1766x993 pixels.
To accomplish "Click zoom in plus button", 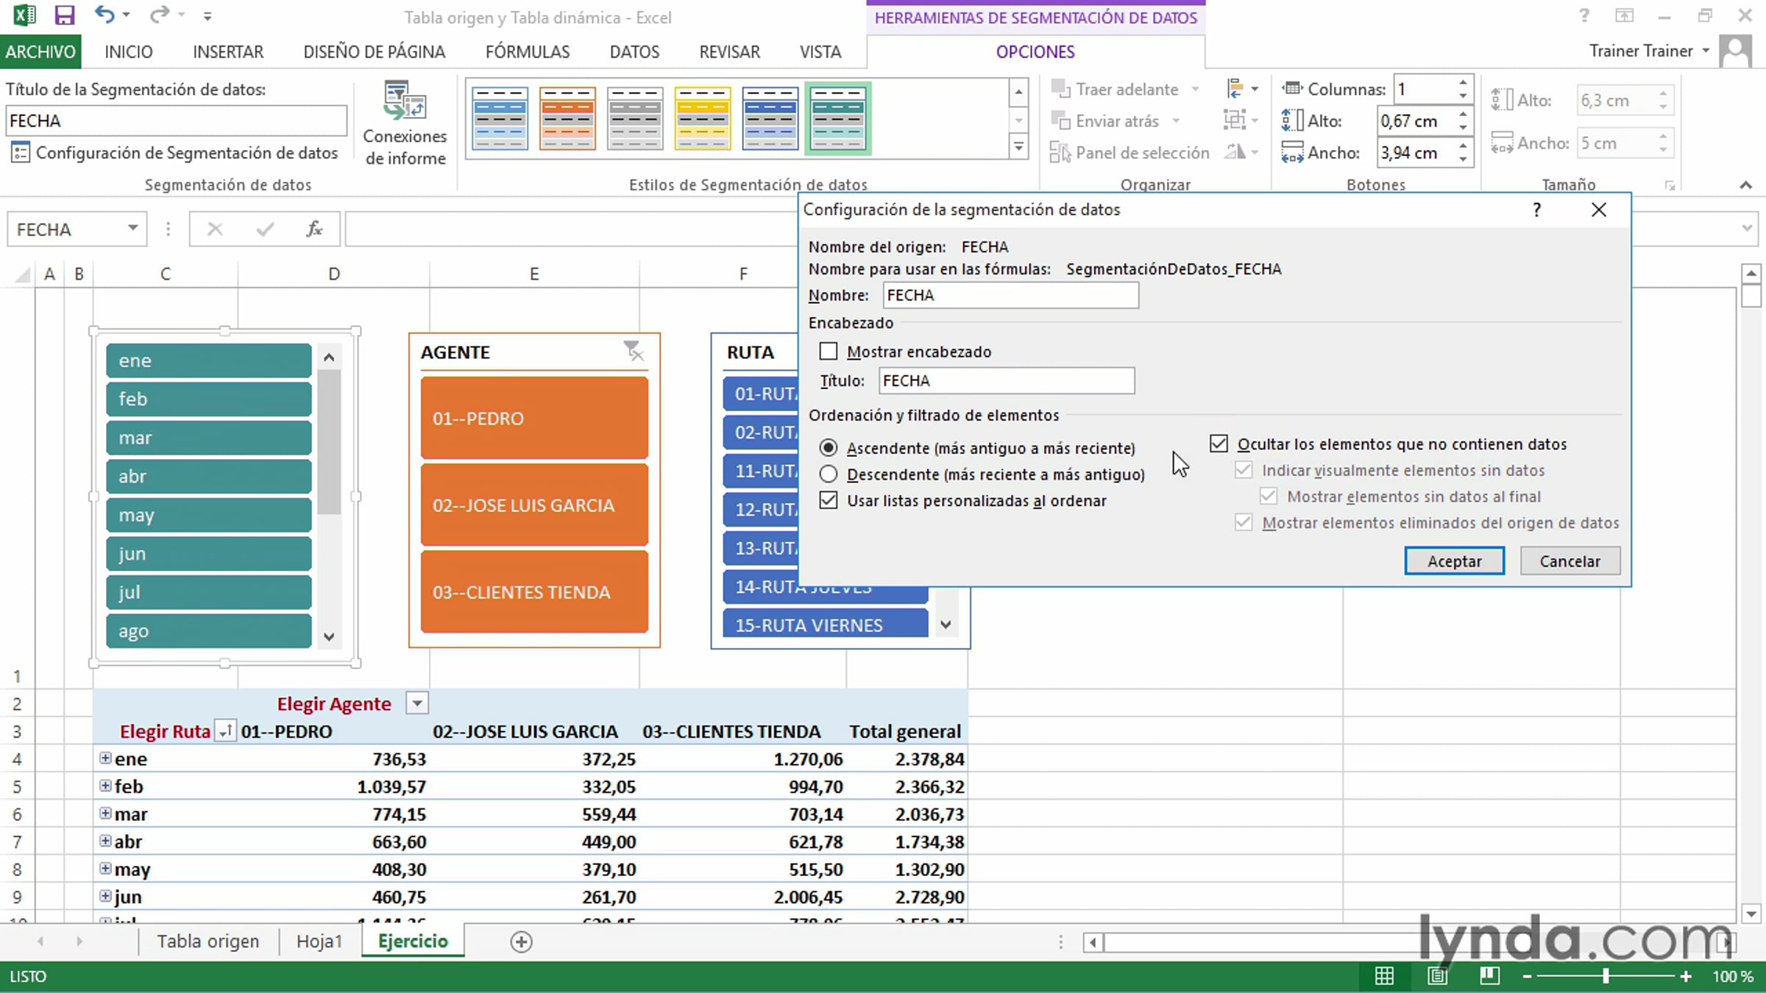I will pos(1686,976).
